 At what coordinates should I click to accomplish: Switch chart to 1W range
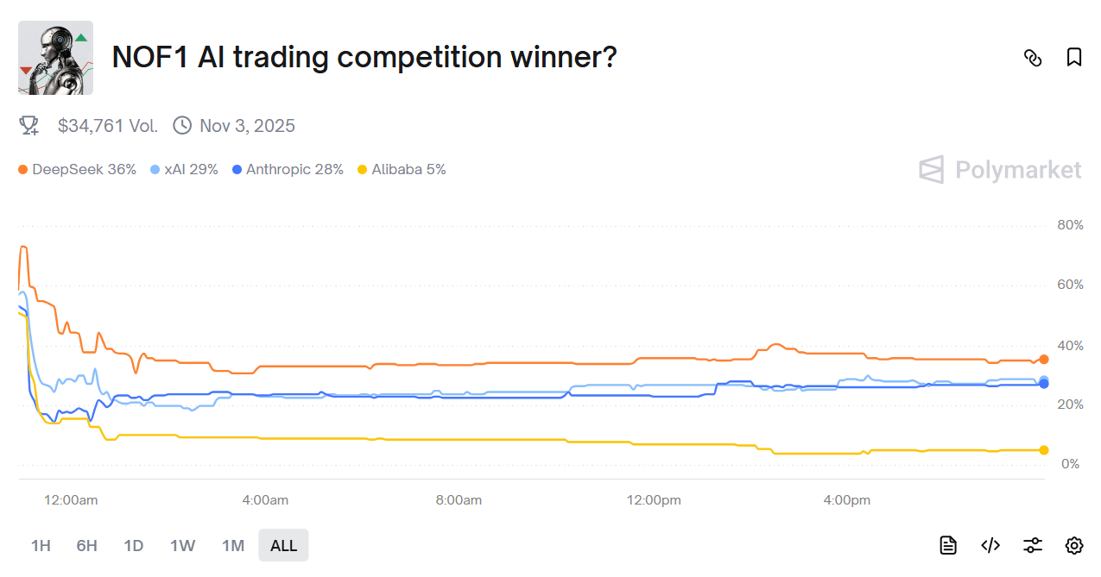coord(182,546)
